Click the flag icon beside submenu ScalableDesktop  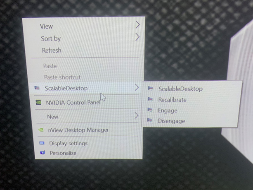click(x=150, y=88)
